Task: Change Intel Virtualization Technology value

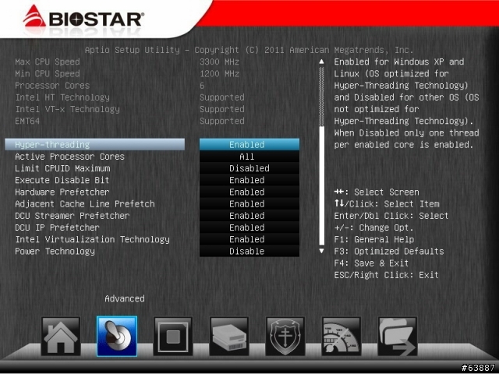Action: (x=249, y=239)
